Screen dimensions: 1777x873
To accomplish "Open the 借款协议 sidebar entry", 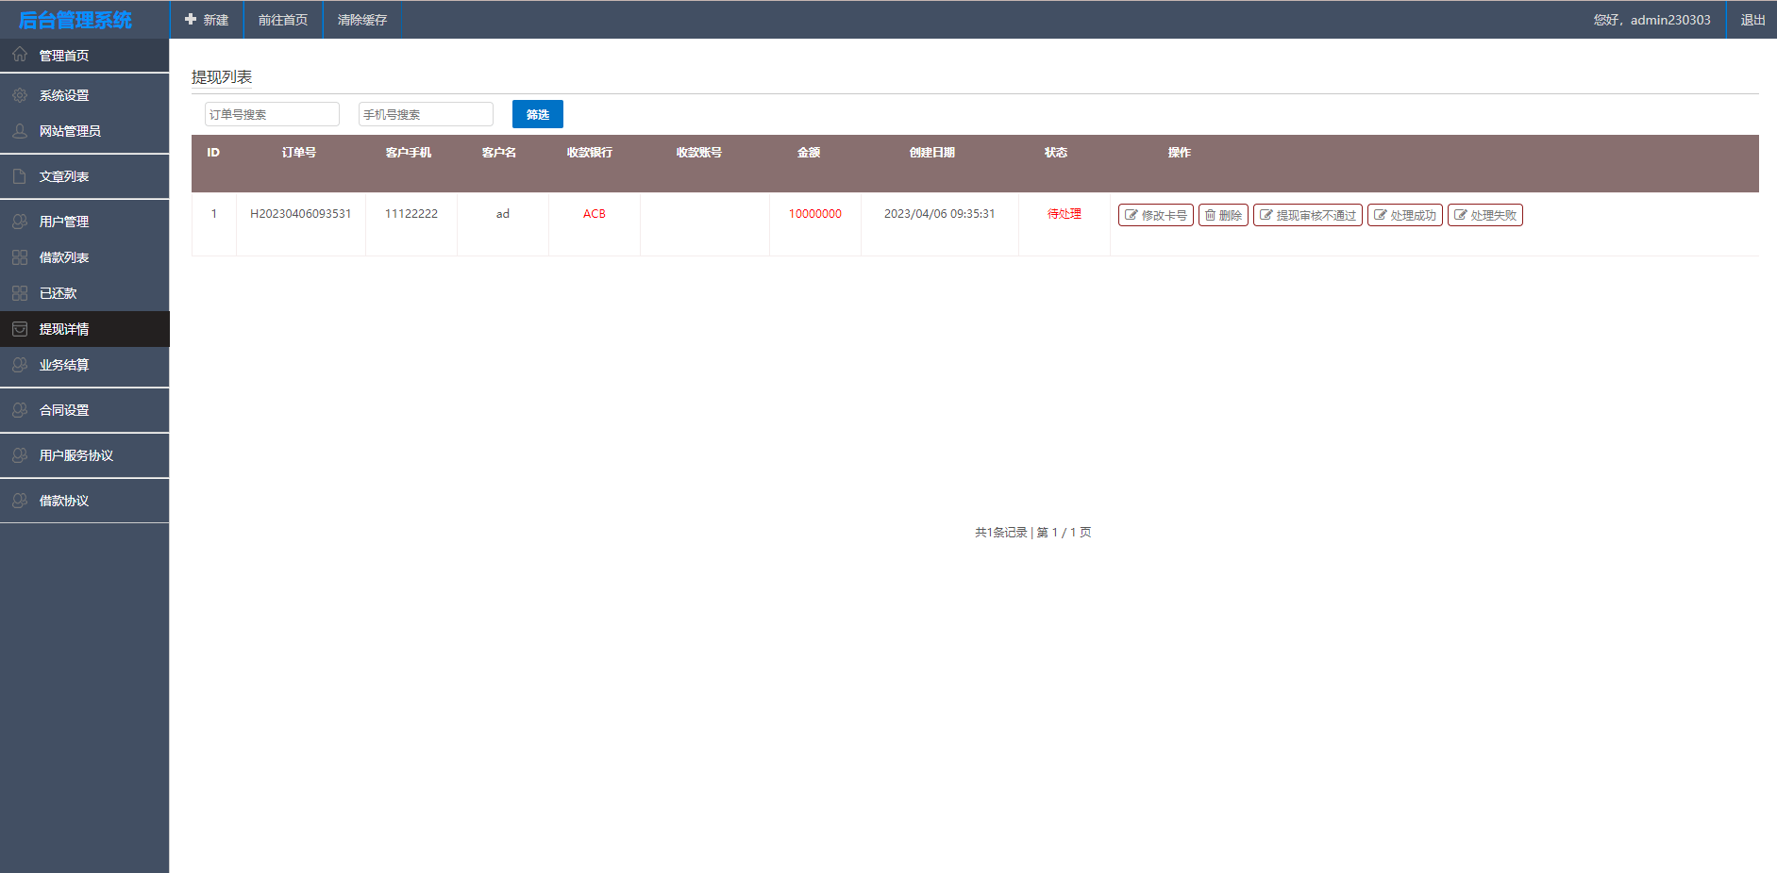I will (64, 501).
